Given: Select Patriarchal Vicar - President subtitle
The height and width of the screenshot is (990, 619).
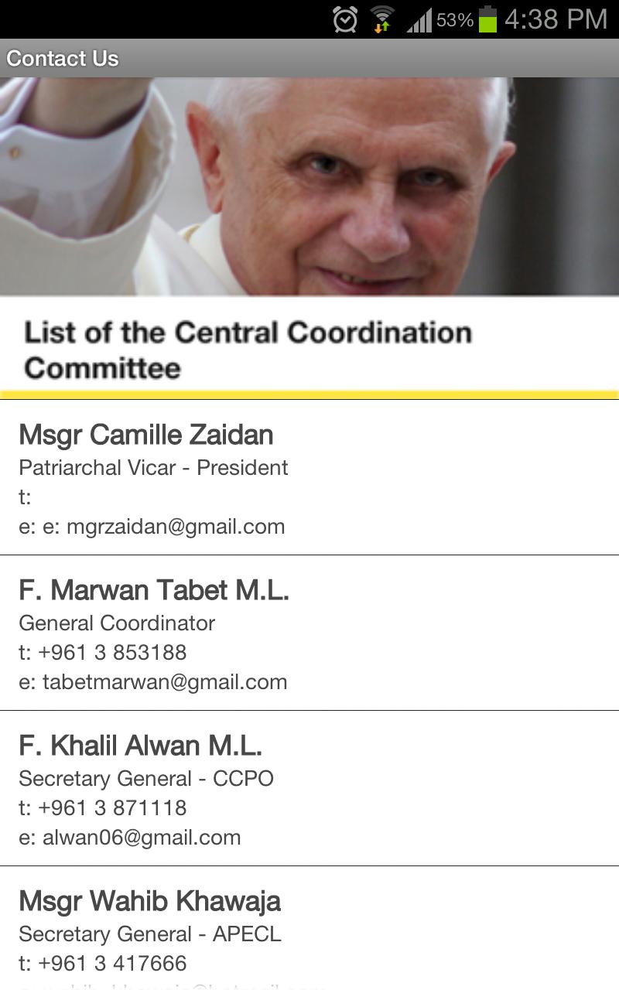Looking at the screenshot, I should click(153, 468).
